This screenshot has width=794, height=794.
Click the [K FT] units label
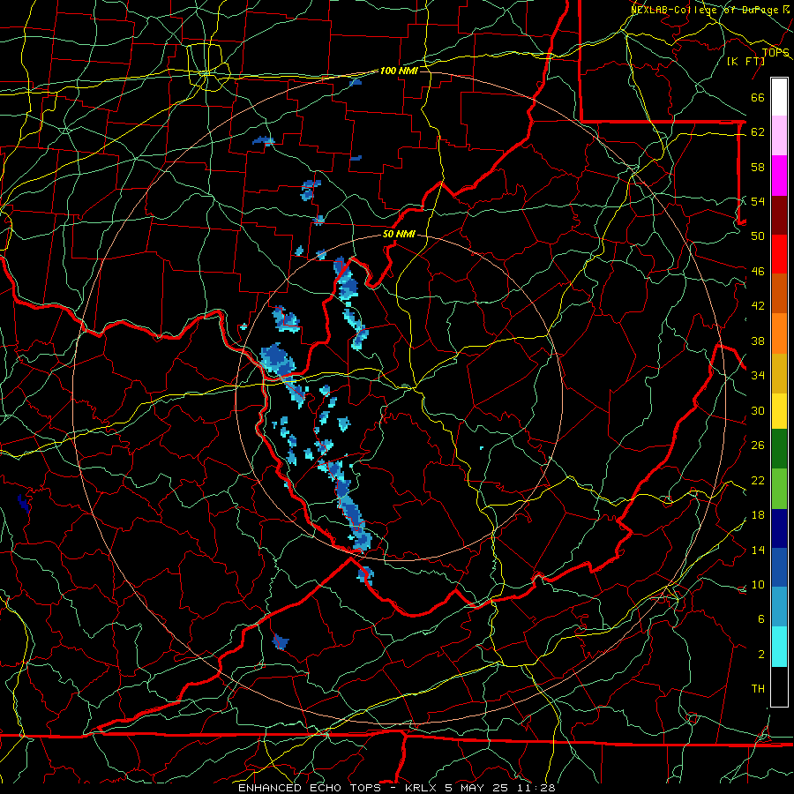pos(746,61)
